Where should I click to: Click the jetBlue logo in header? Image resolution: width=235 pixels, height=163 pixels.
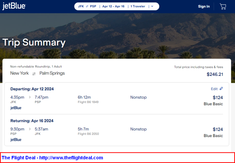(14, 6)
